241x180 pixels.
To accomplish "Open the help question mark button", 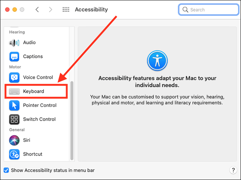I will pyautogui.click(x=233, y=170).
